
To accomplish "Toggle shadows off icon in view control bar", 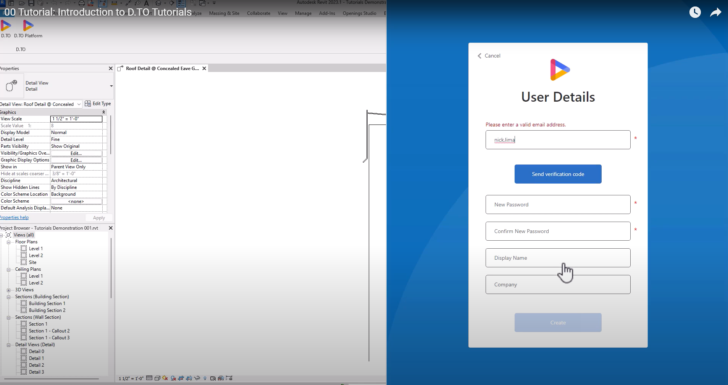I will 165,378.
